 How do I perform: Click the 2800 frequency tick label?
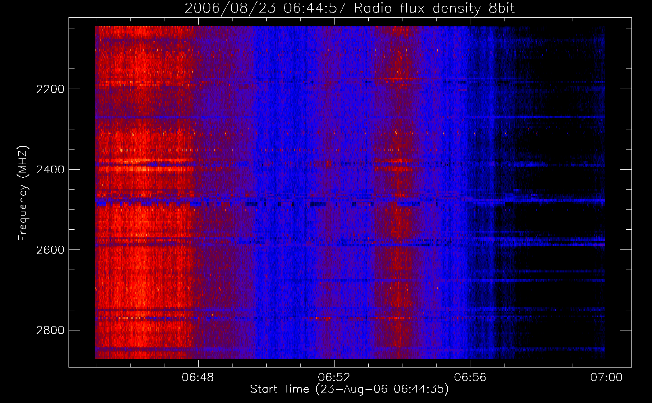point(50,330)
